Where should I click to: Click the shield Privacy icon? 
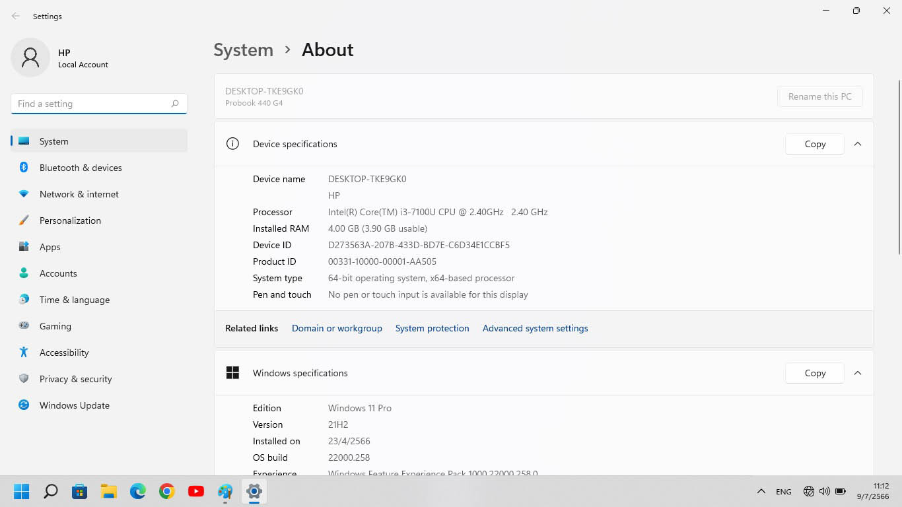(24, 379)
